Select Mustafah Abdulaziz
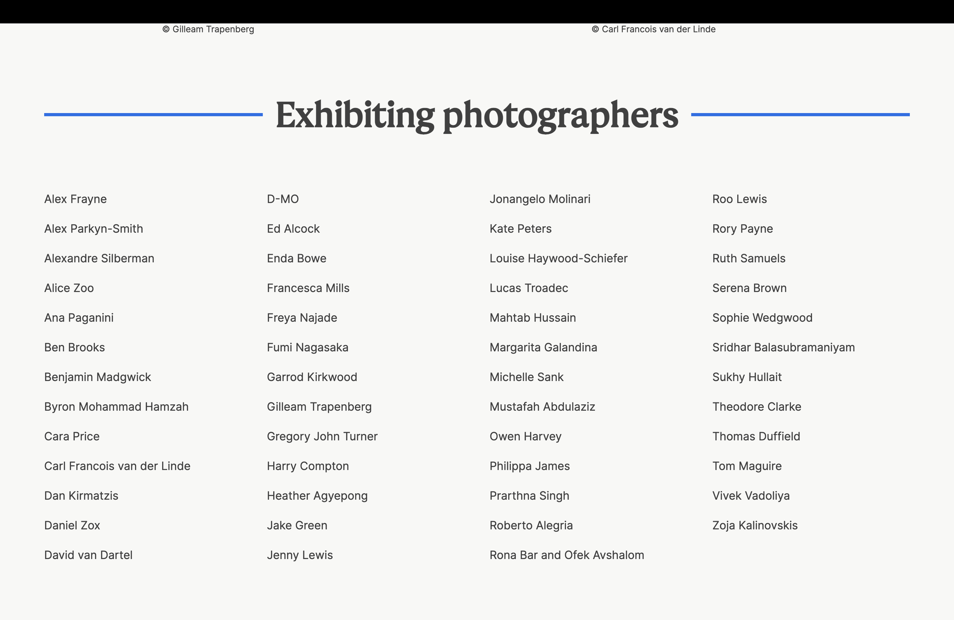The width and height of the screenshot is (954, 620). (x=542, y=407)
